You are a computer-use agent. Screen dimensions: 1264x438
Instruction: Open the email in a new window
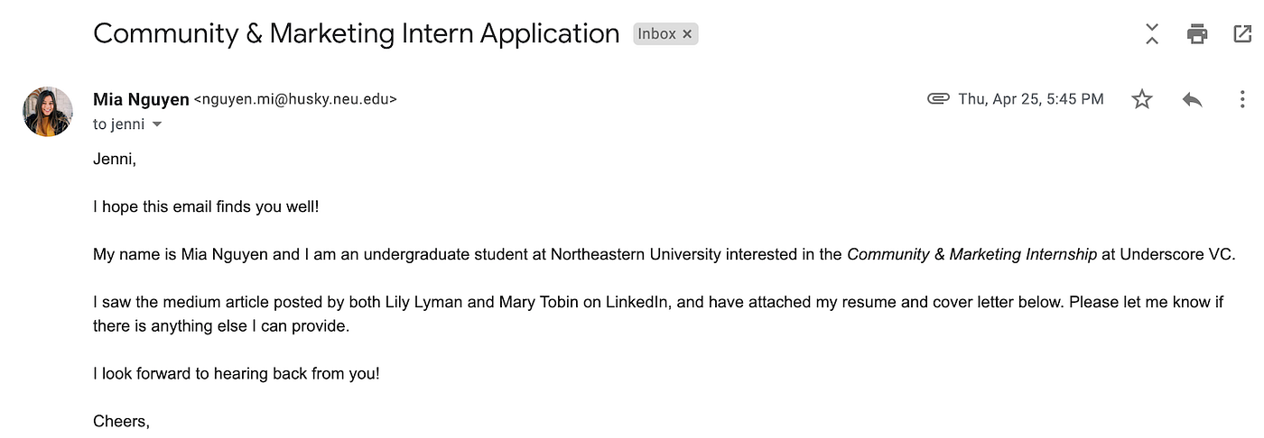point(1243,34)
